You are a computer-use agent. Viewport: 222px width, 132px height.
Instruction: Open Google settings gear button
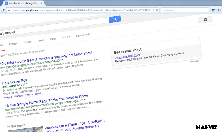[x=205, y=20]
